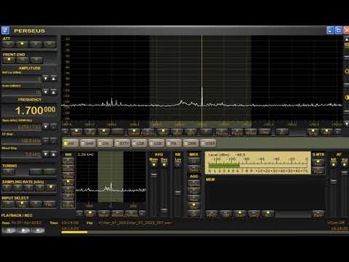Select CW mode
This screenshot has width=349, height=262.
click(x=105, y=143)
